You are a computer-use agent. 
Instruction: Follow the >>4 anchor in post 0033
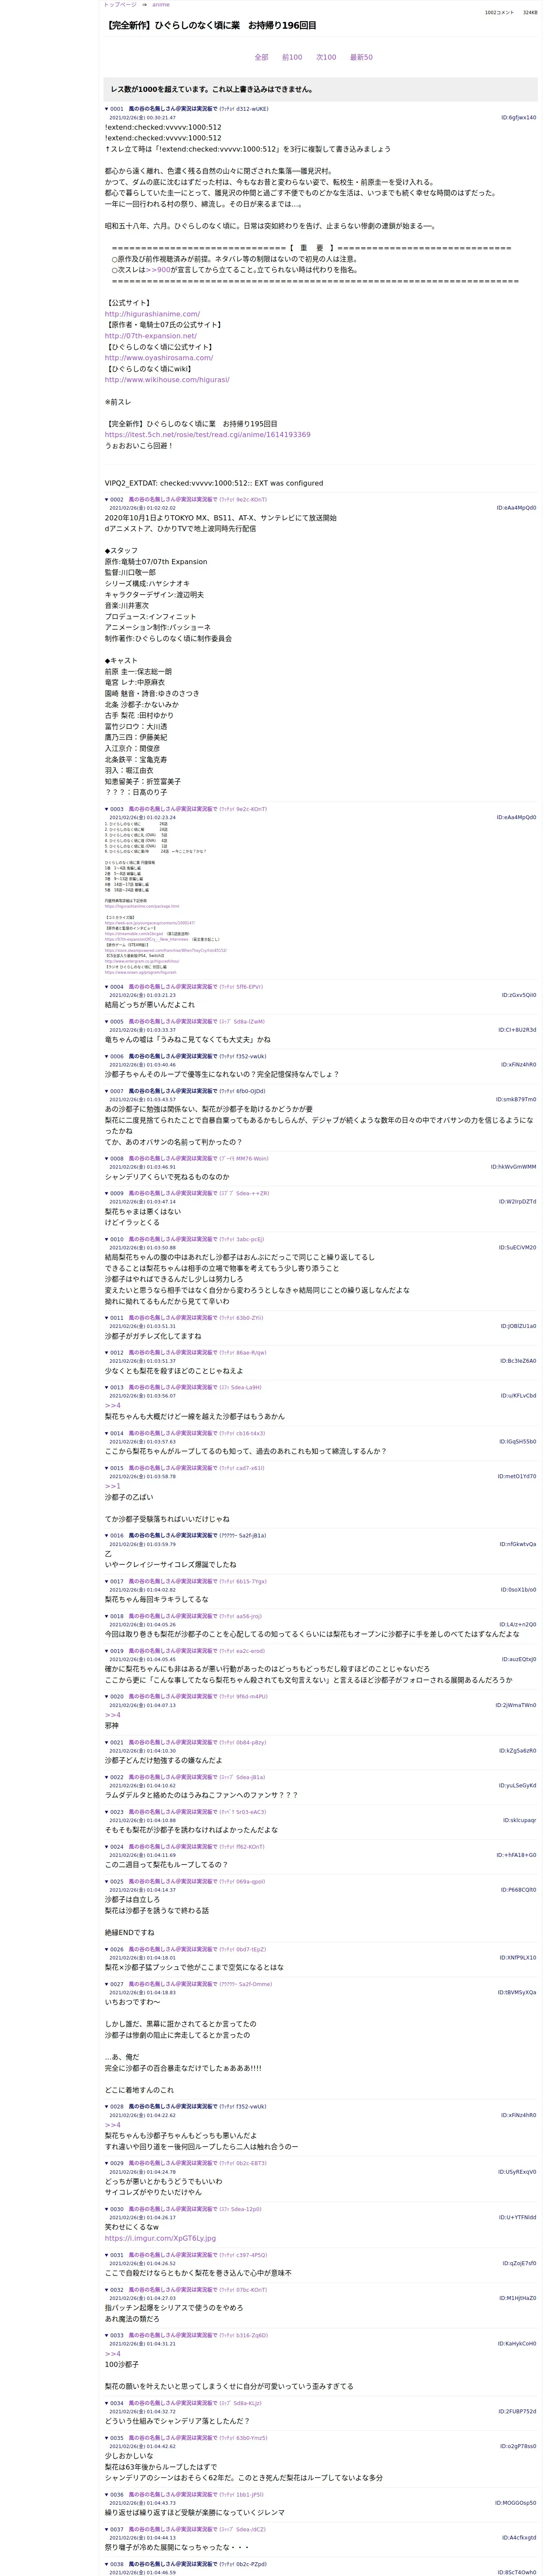coord(112,2353)
